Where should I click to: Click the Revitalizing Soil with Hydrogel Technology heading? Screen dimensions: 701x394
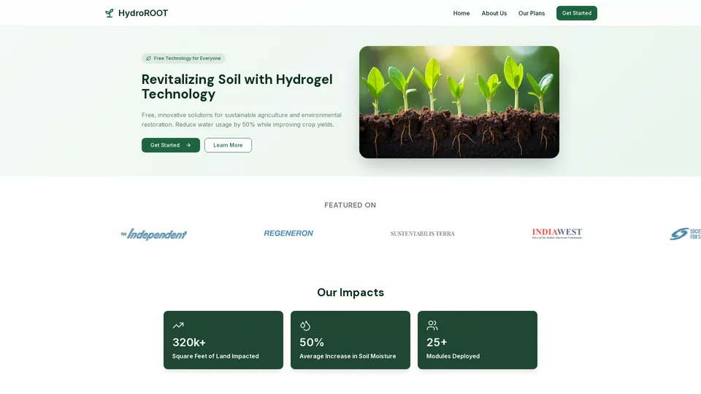click(237, 87)
